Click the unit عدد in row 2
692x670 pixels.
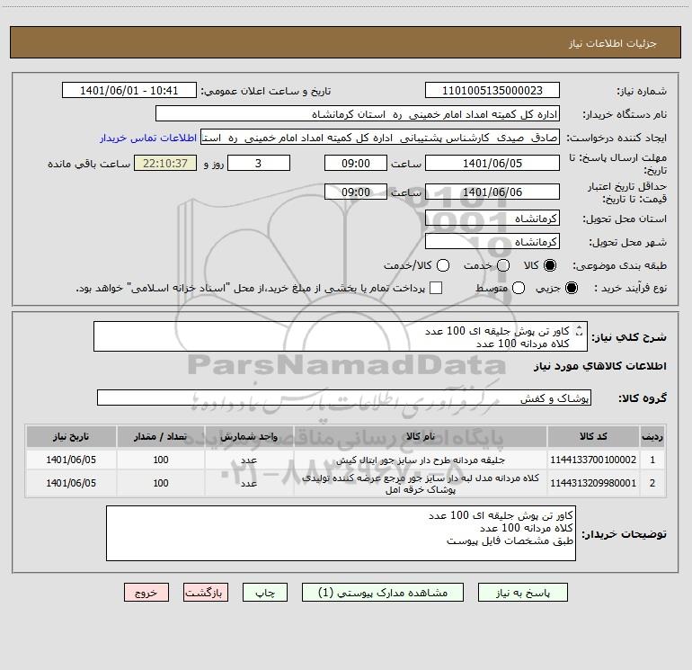pos(249,484)
